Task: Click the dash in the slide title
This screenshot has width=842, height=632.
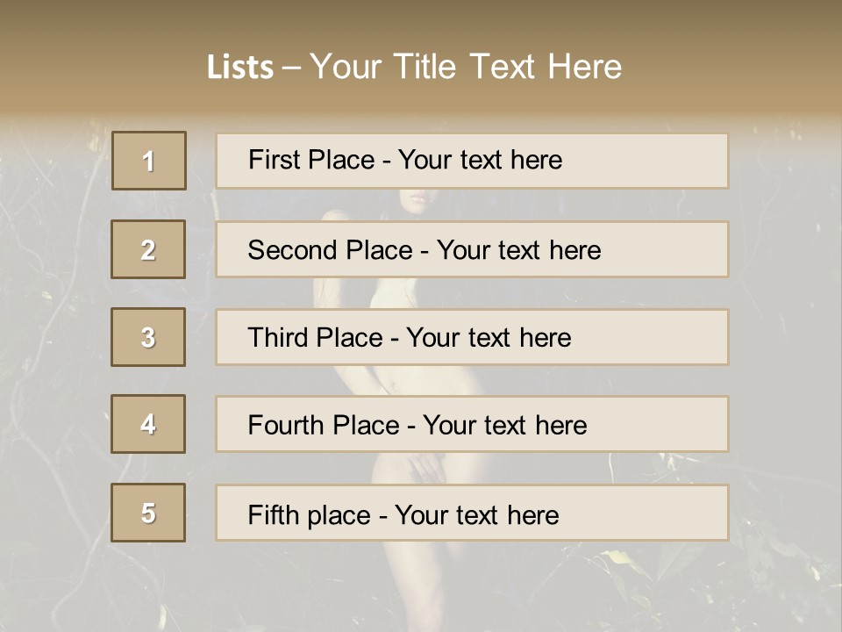Action: point(291,68)
